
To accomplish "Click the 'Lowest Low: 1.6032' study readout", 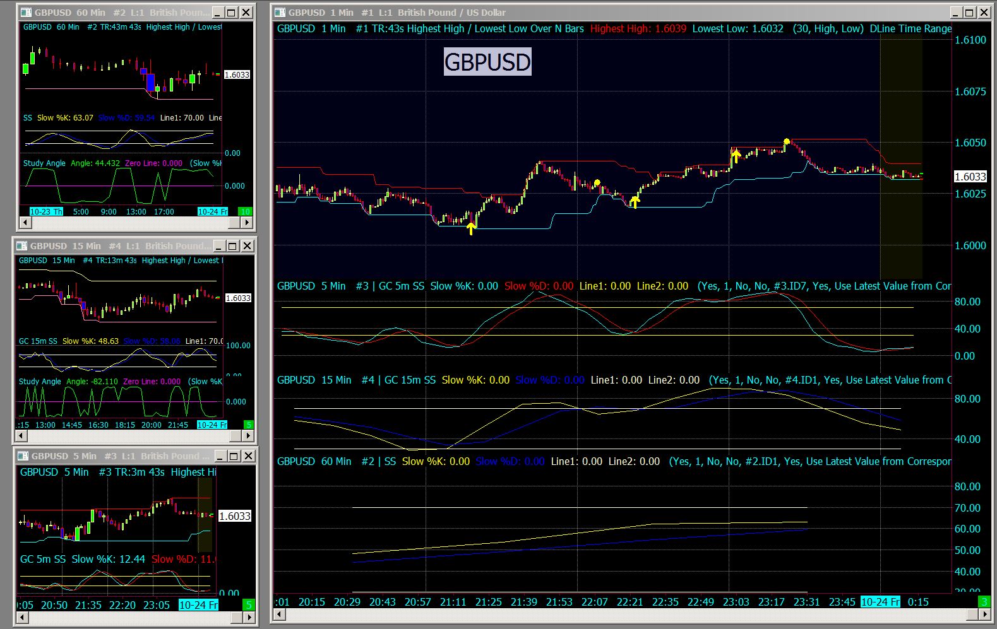I will click(x=737, y=28).
